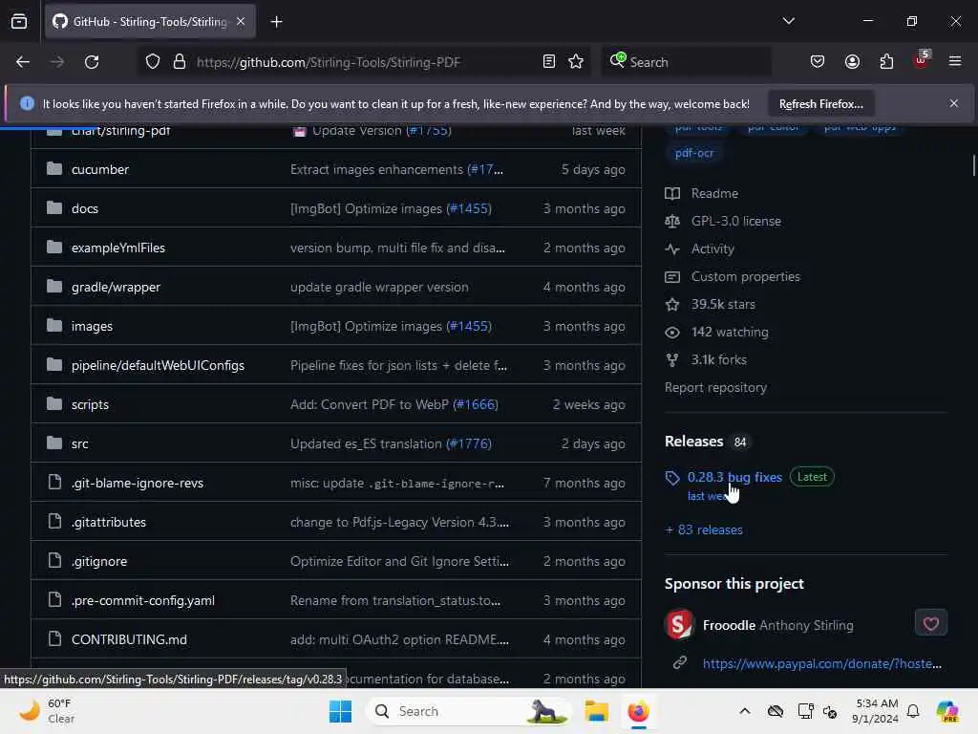This screenshot has width=978, height=734.
Task: Open commit link #1666 in scripts row
Action: (476, 404)
